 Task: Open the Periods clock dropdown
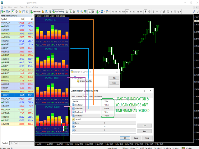pos(103,12)
